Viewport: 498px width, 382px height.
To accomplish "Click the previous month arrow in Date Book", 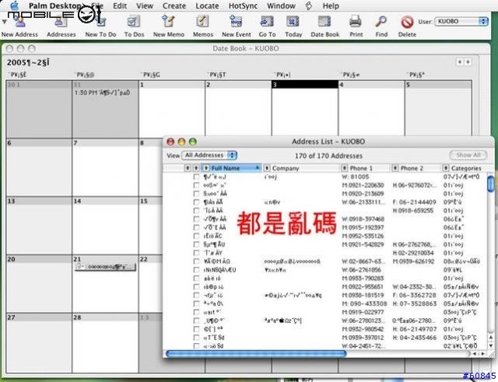I will point(460,62).
